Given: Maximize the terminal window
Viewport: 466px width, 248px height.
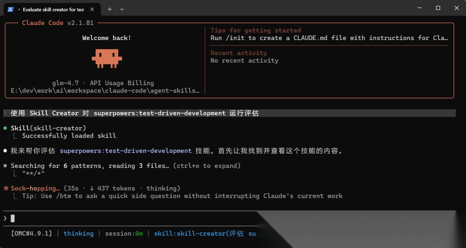Looking at the screenshot, I should pos(438,8).
